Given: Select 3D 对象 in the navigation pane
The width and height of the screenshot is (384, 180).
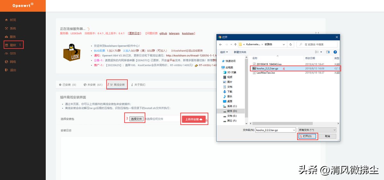Looking at the screenshot, I should coord(229,72).
